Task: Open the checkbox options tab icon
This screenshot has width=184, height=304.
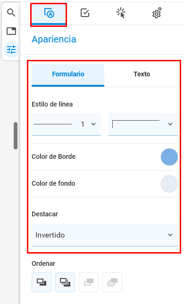Action: 85,13
